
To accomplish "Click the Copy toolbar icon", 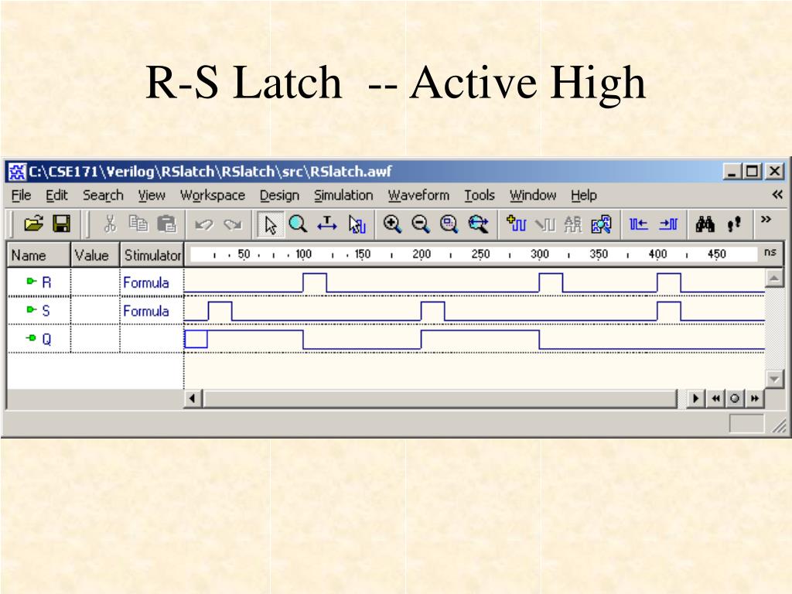I will pos(138,224).
